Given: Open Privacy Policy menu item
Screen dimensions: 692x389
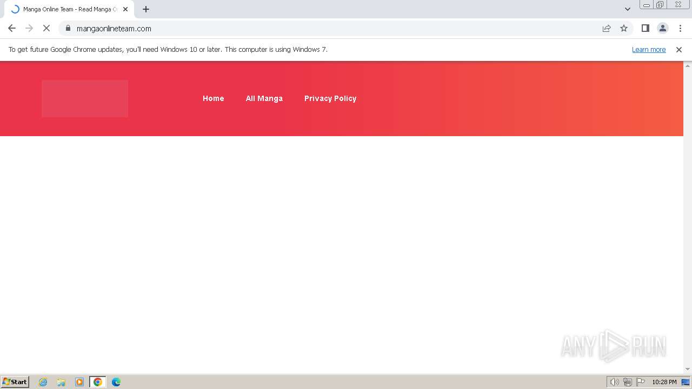Looking at the screenshot, I should pyautogui.click(x=330, y=98).
